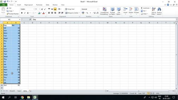Screen dimensions: 178x100
Task: Save the workbook from Quick Access
Action: [5, 1]
